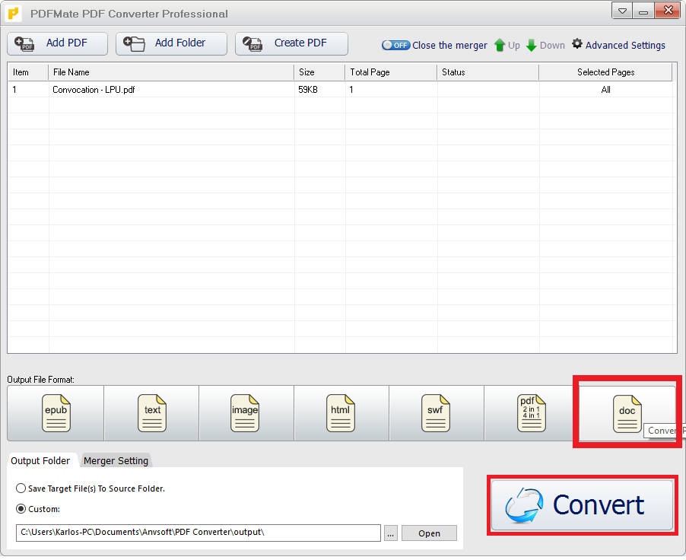Open the output folder

tap(429, 533)
